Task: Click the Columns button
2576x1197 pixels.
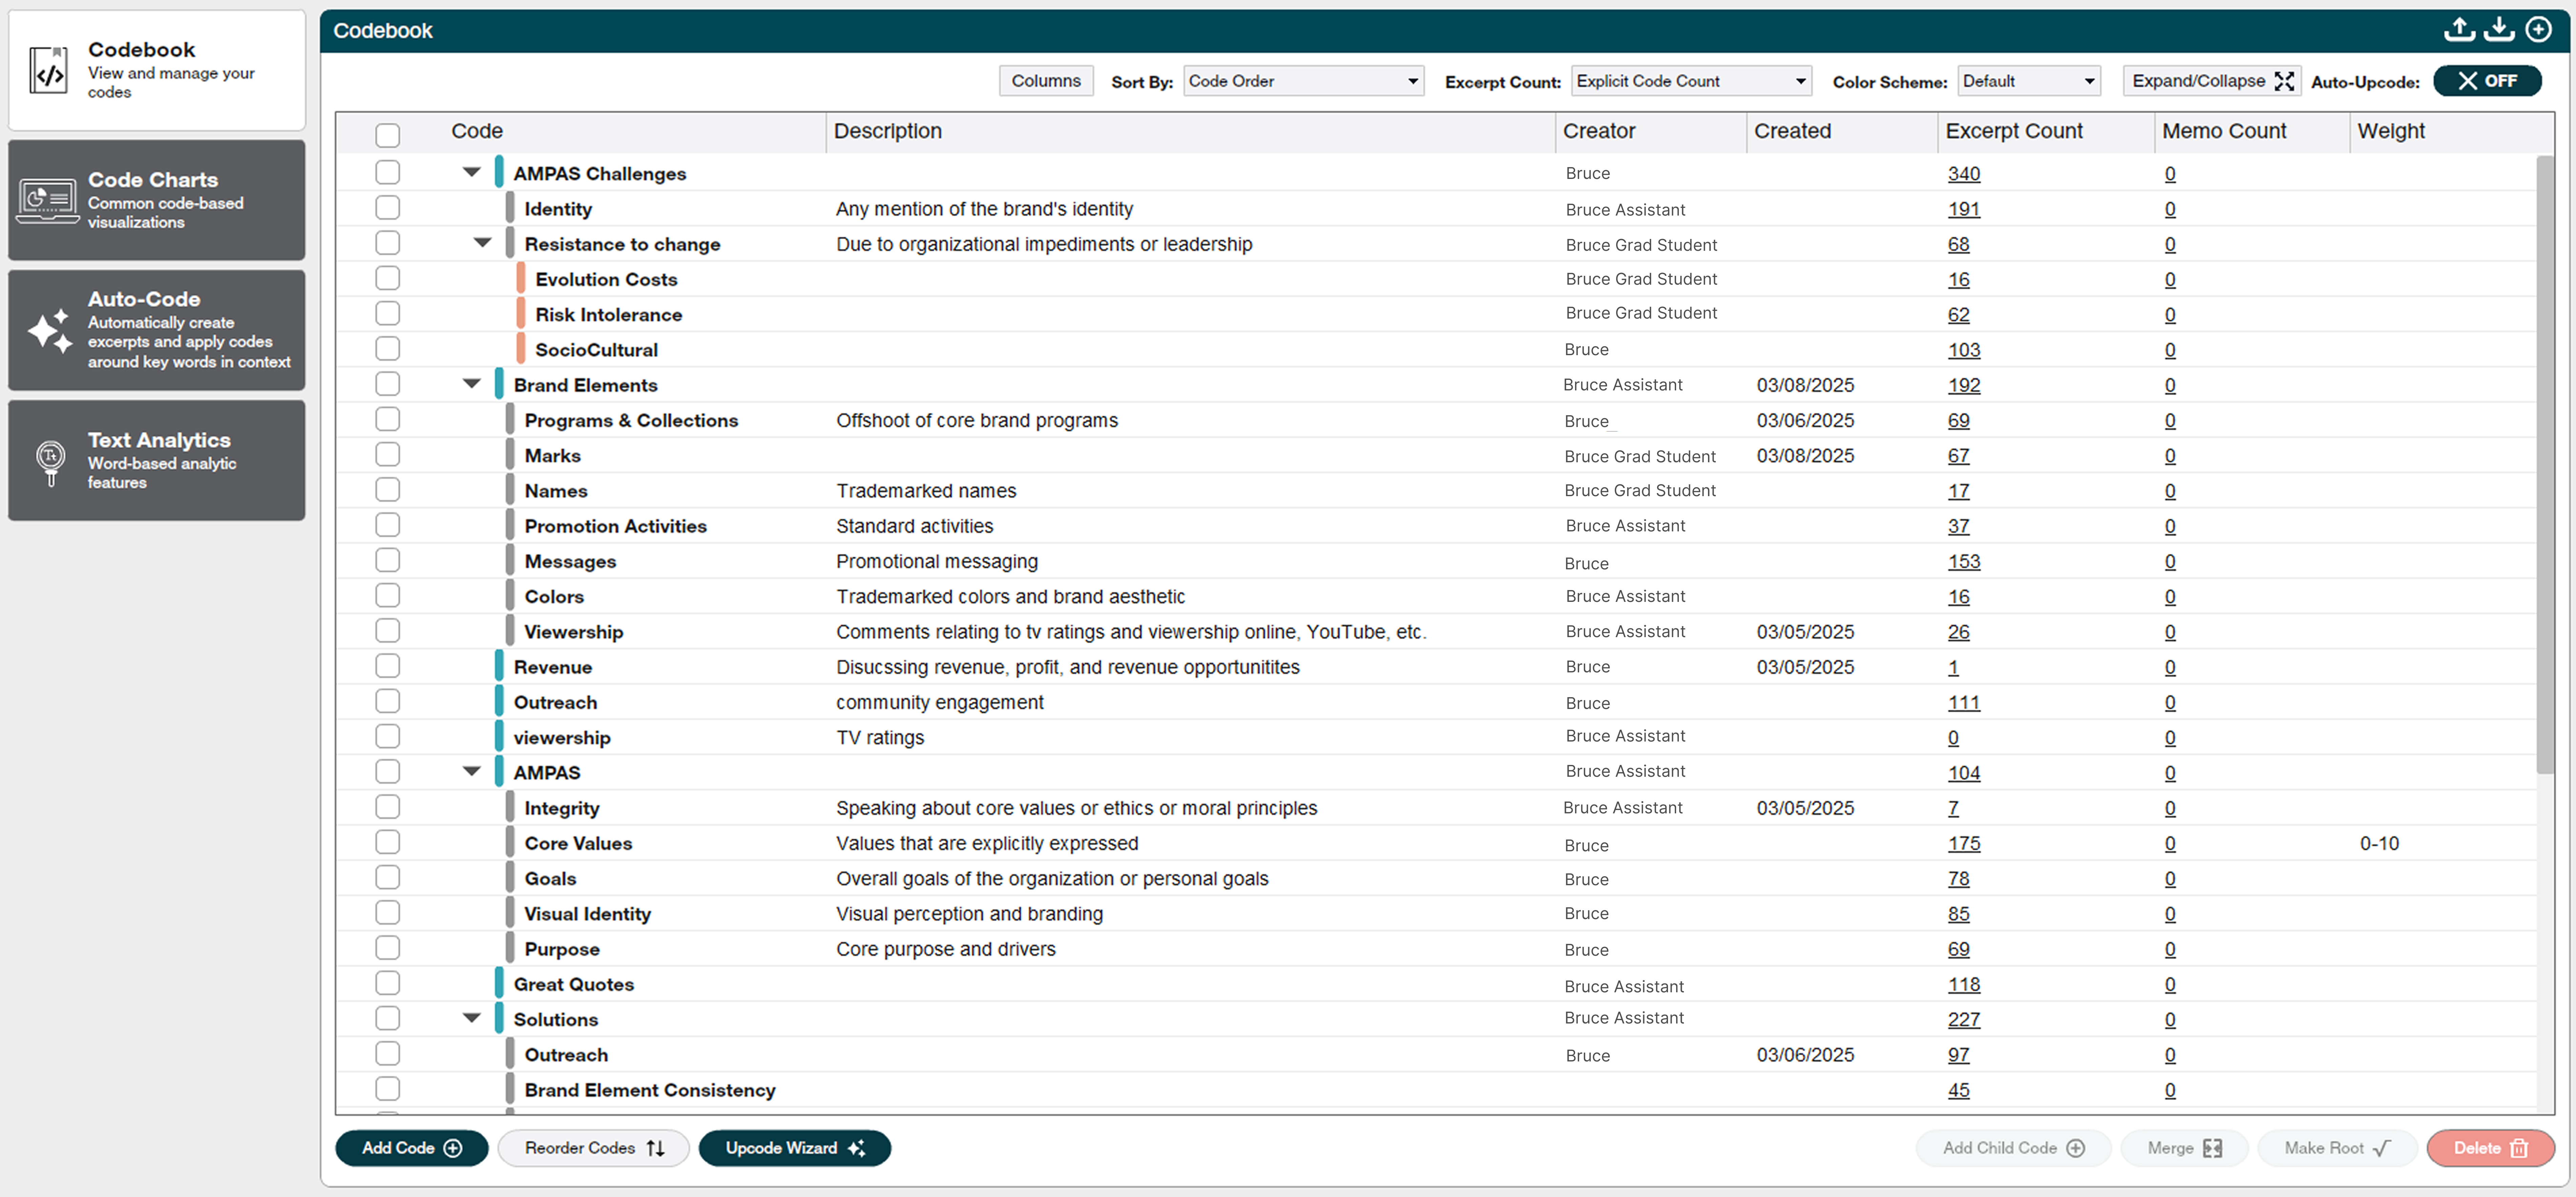Action: 1046,81
